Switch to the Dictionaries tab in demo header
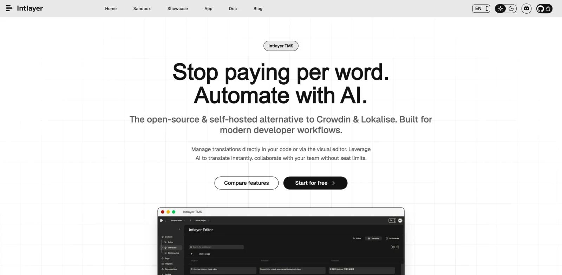Image resolution: width=562 pixels, height=275 pixels. point(392,238)
